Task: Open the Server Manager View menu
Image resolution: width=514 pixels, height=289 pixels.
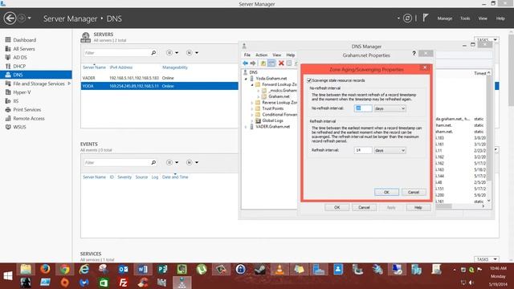Action: (x=483, y=18)
